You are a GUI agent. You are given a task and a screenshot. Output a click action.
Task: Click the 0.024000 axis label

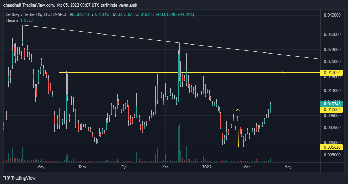click(332, 50)
